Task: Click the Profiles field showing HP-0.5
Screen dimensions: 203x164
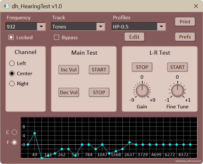Action: 135,27
